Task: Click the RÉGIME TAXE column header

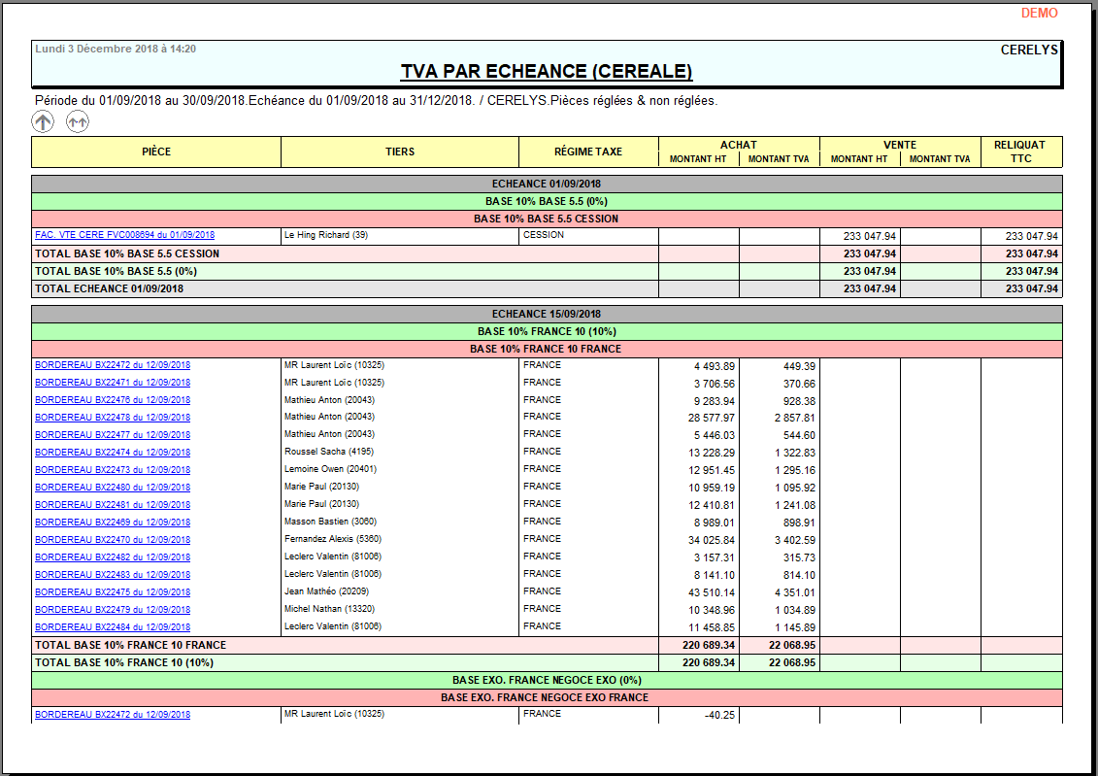Action: coord(588,152)
